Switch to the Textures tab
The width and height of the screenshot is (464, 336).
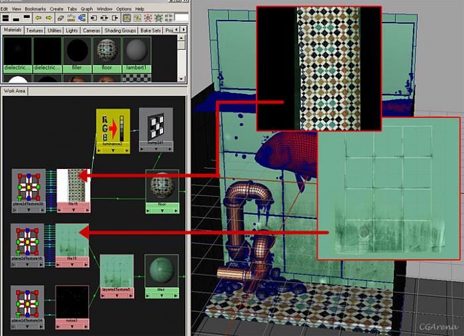pos(34,30)
